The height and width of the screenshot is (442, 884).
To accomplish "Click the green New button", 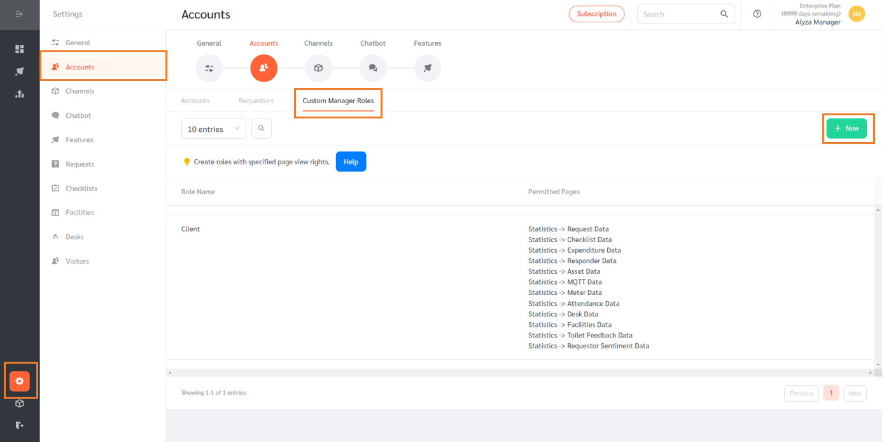I will coord(847,128).
